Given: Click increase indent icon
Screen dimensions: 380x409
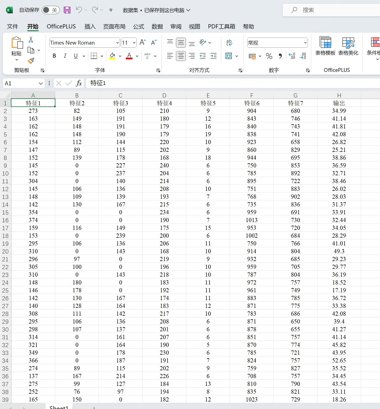Looking at the screenshot, I should pos(214,56).
